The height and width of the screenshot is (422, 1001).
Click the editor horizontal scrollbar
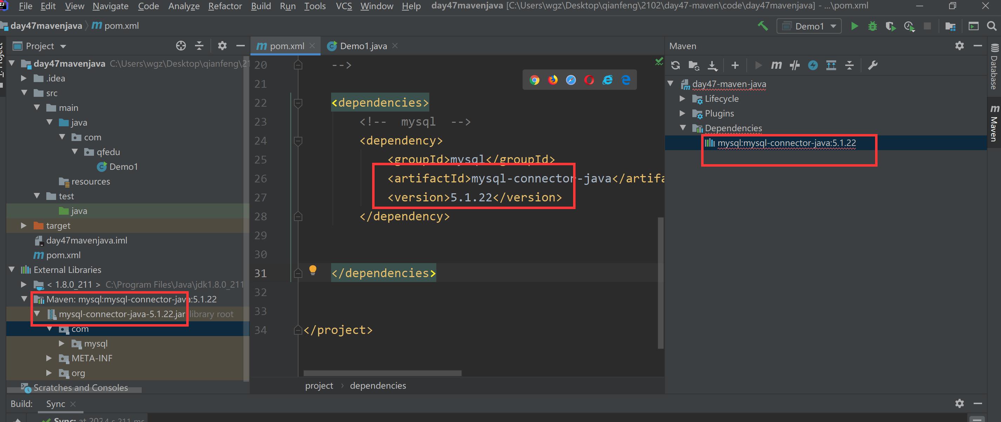coord(382,373)
